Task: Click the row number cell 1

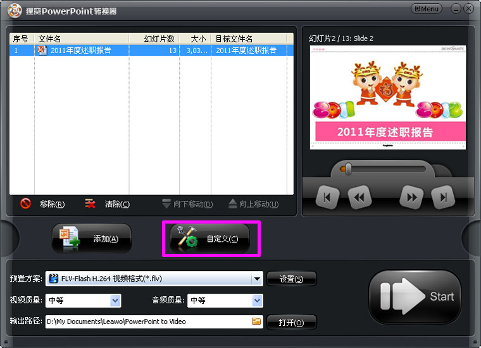Action: click(16, 51)
